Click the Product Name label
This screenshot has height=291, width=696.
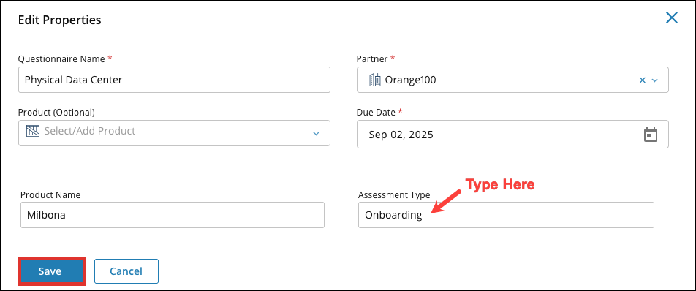[x=50, y=194]
